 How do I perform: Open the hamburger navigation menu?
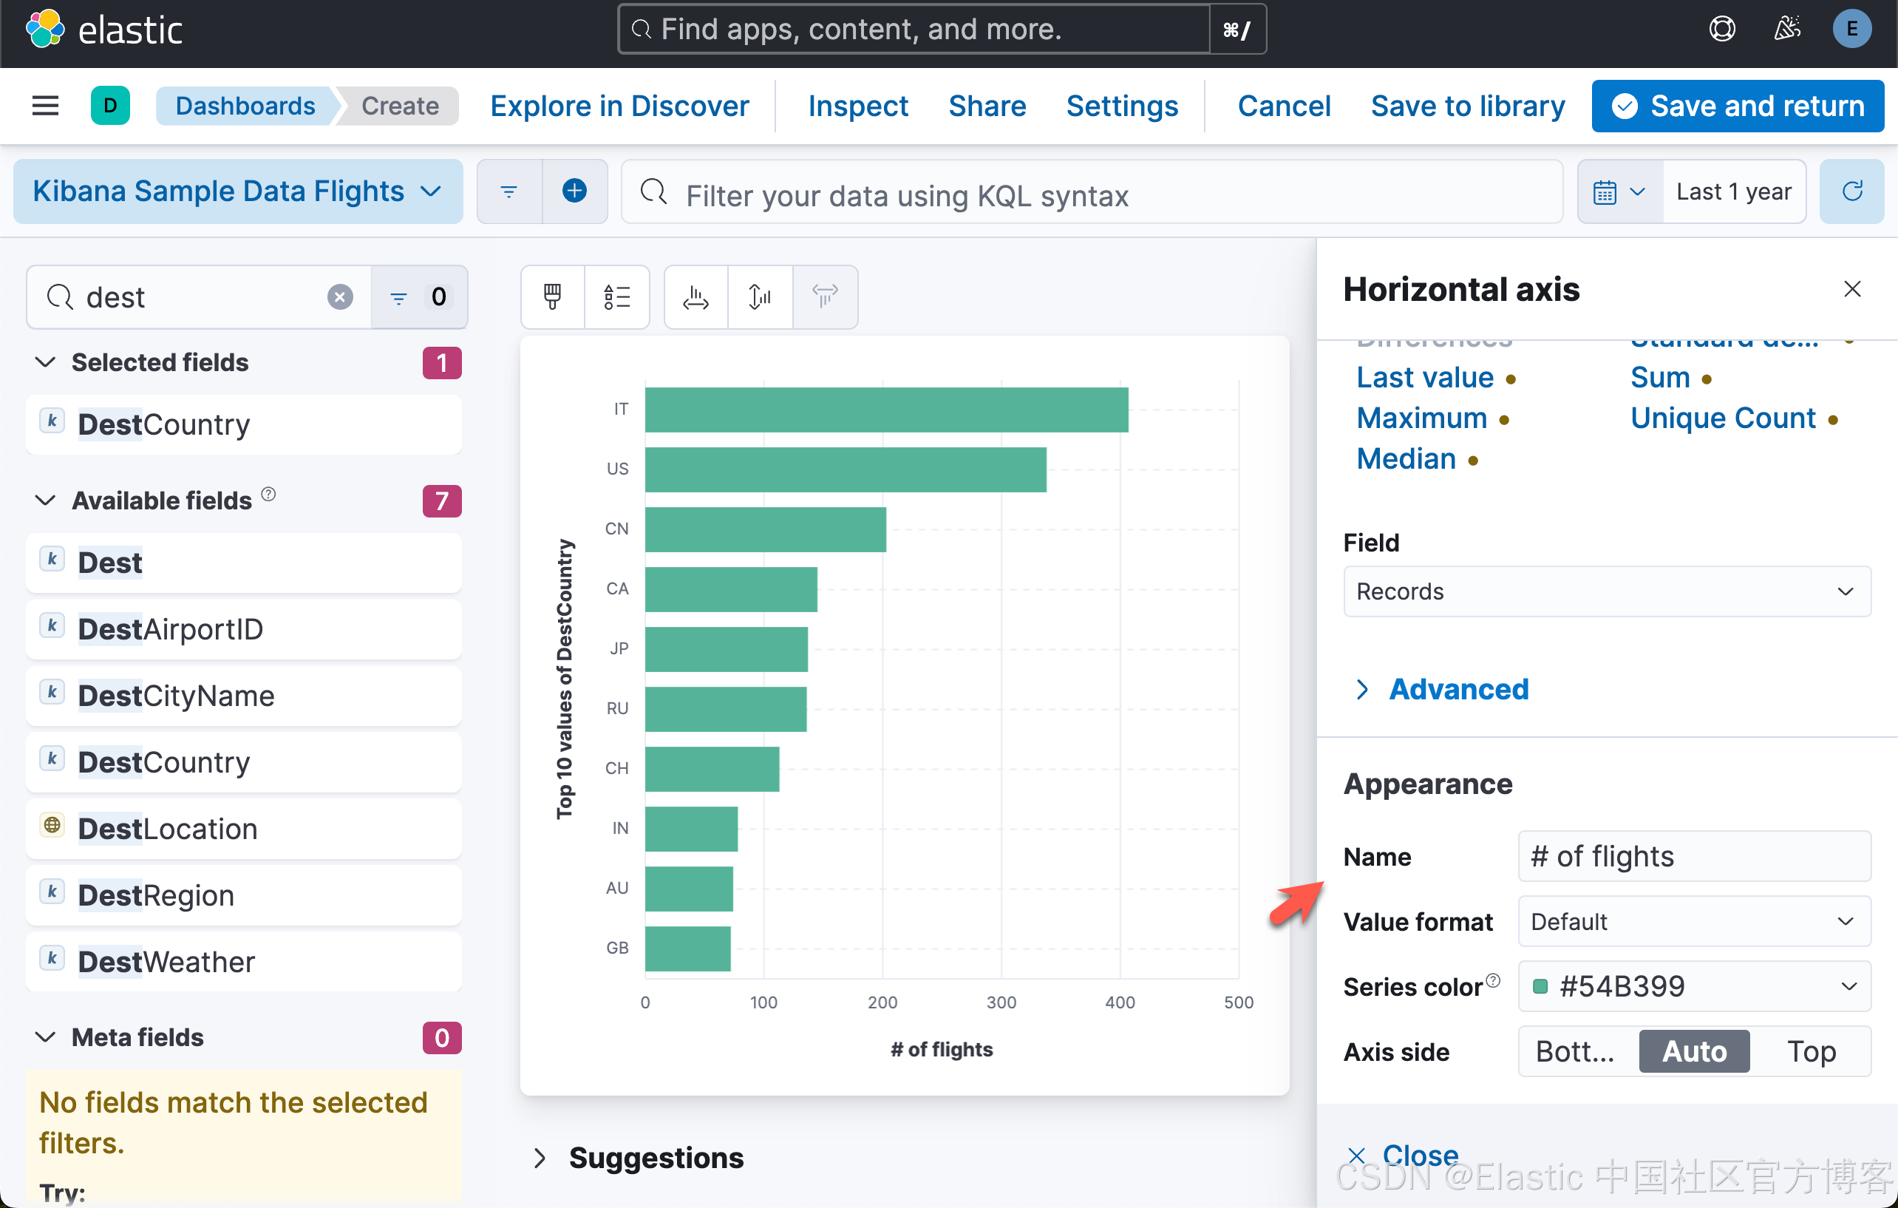[x=45, y=105]
